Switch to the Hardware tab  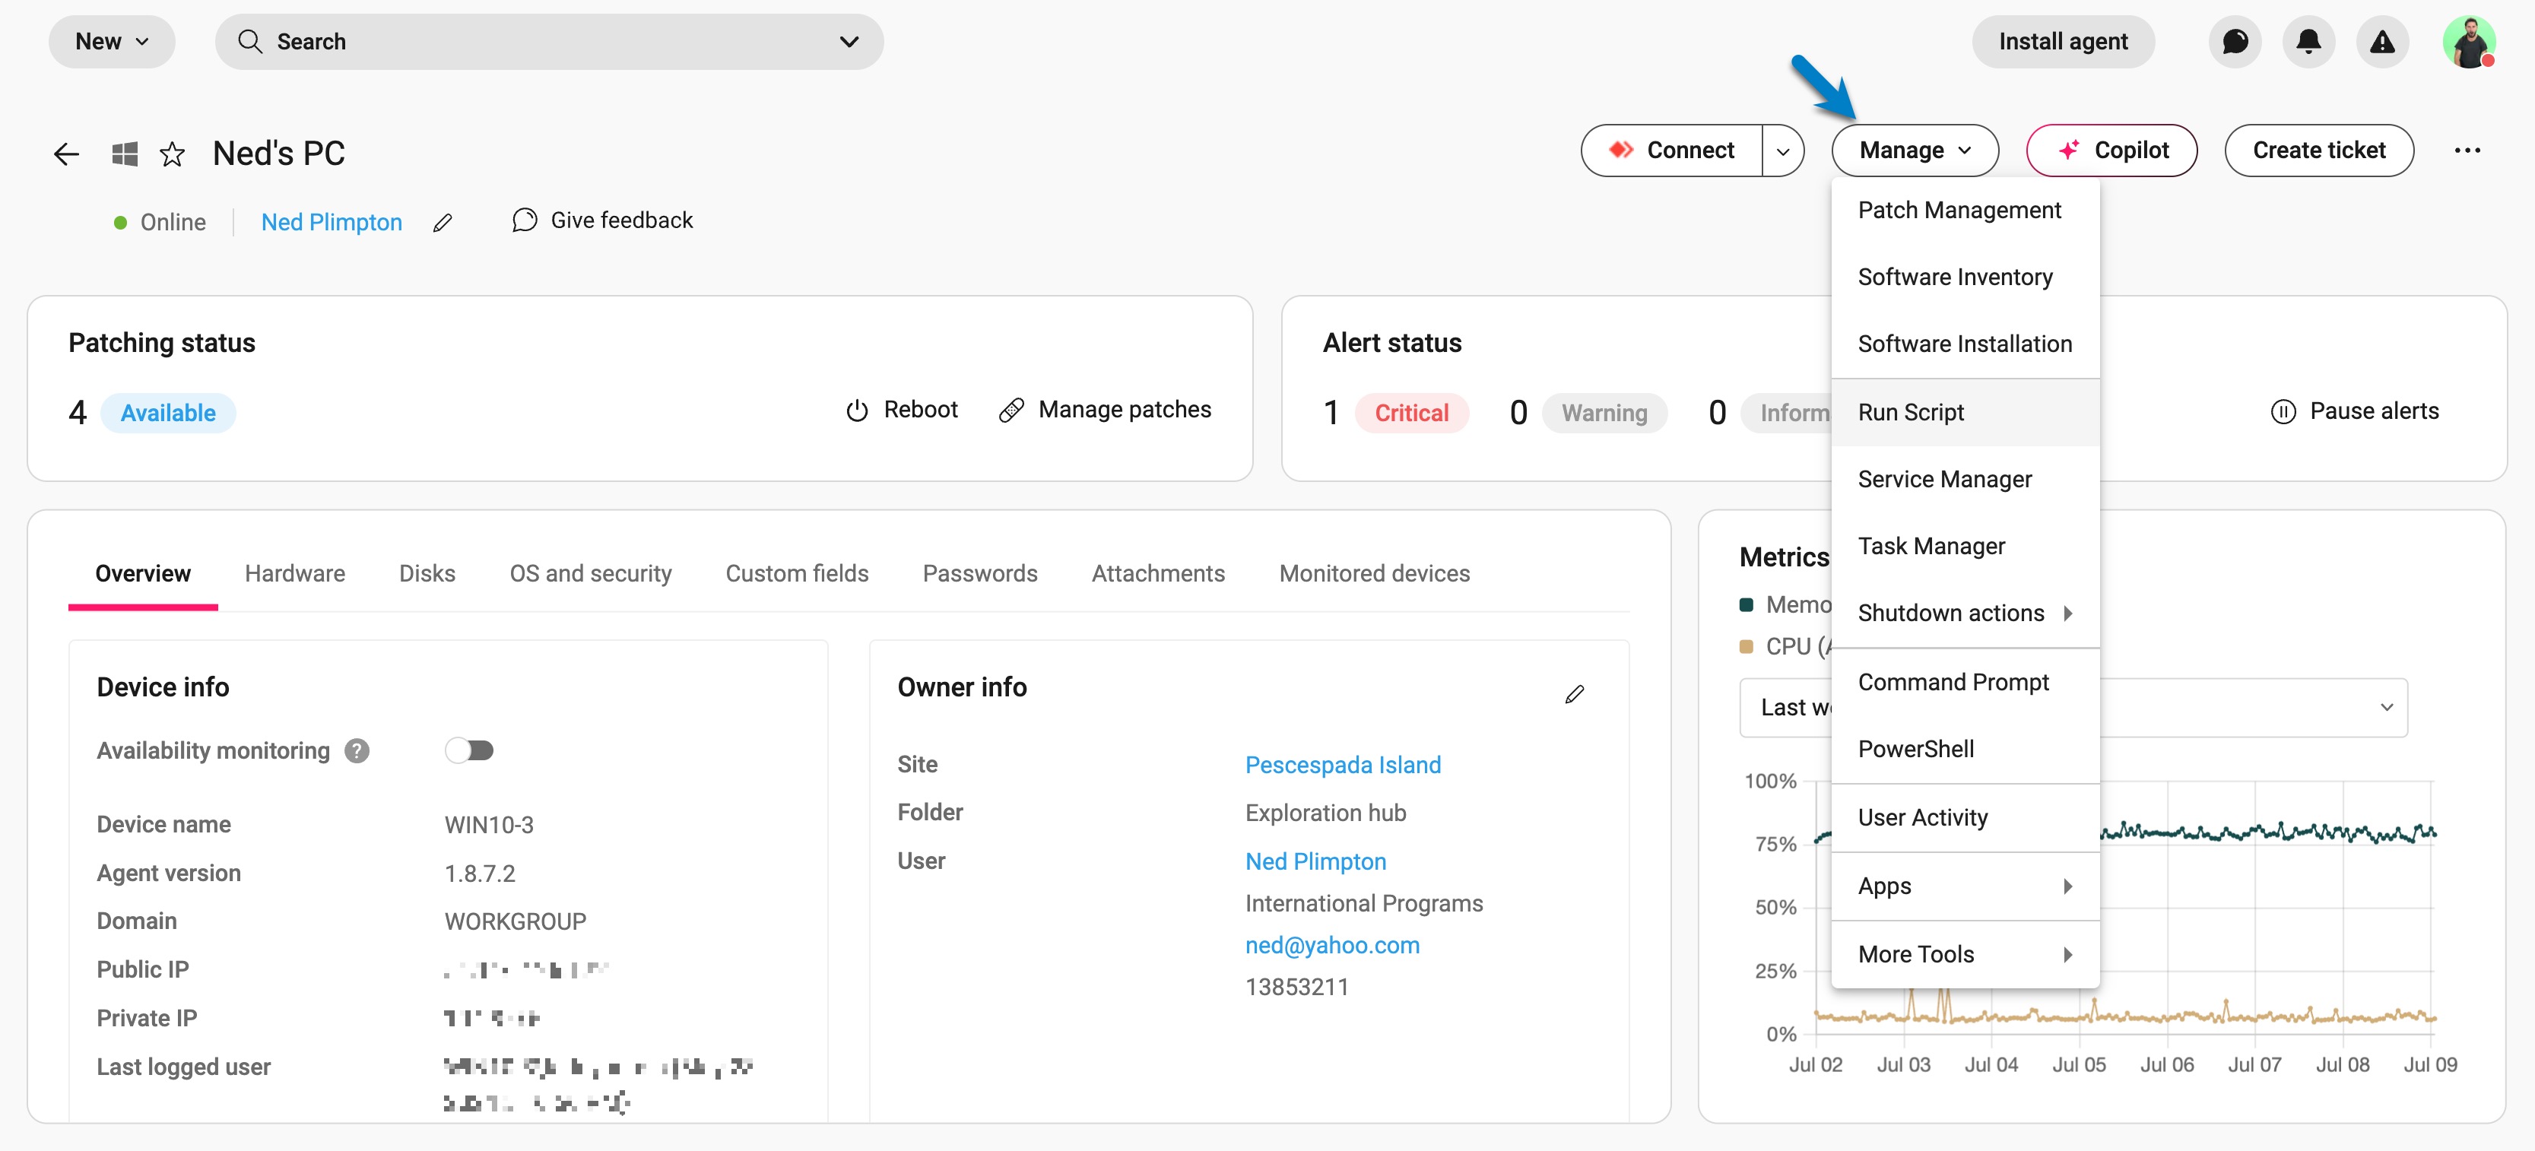pyautogui.click(x=294, y=573)
